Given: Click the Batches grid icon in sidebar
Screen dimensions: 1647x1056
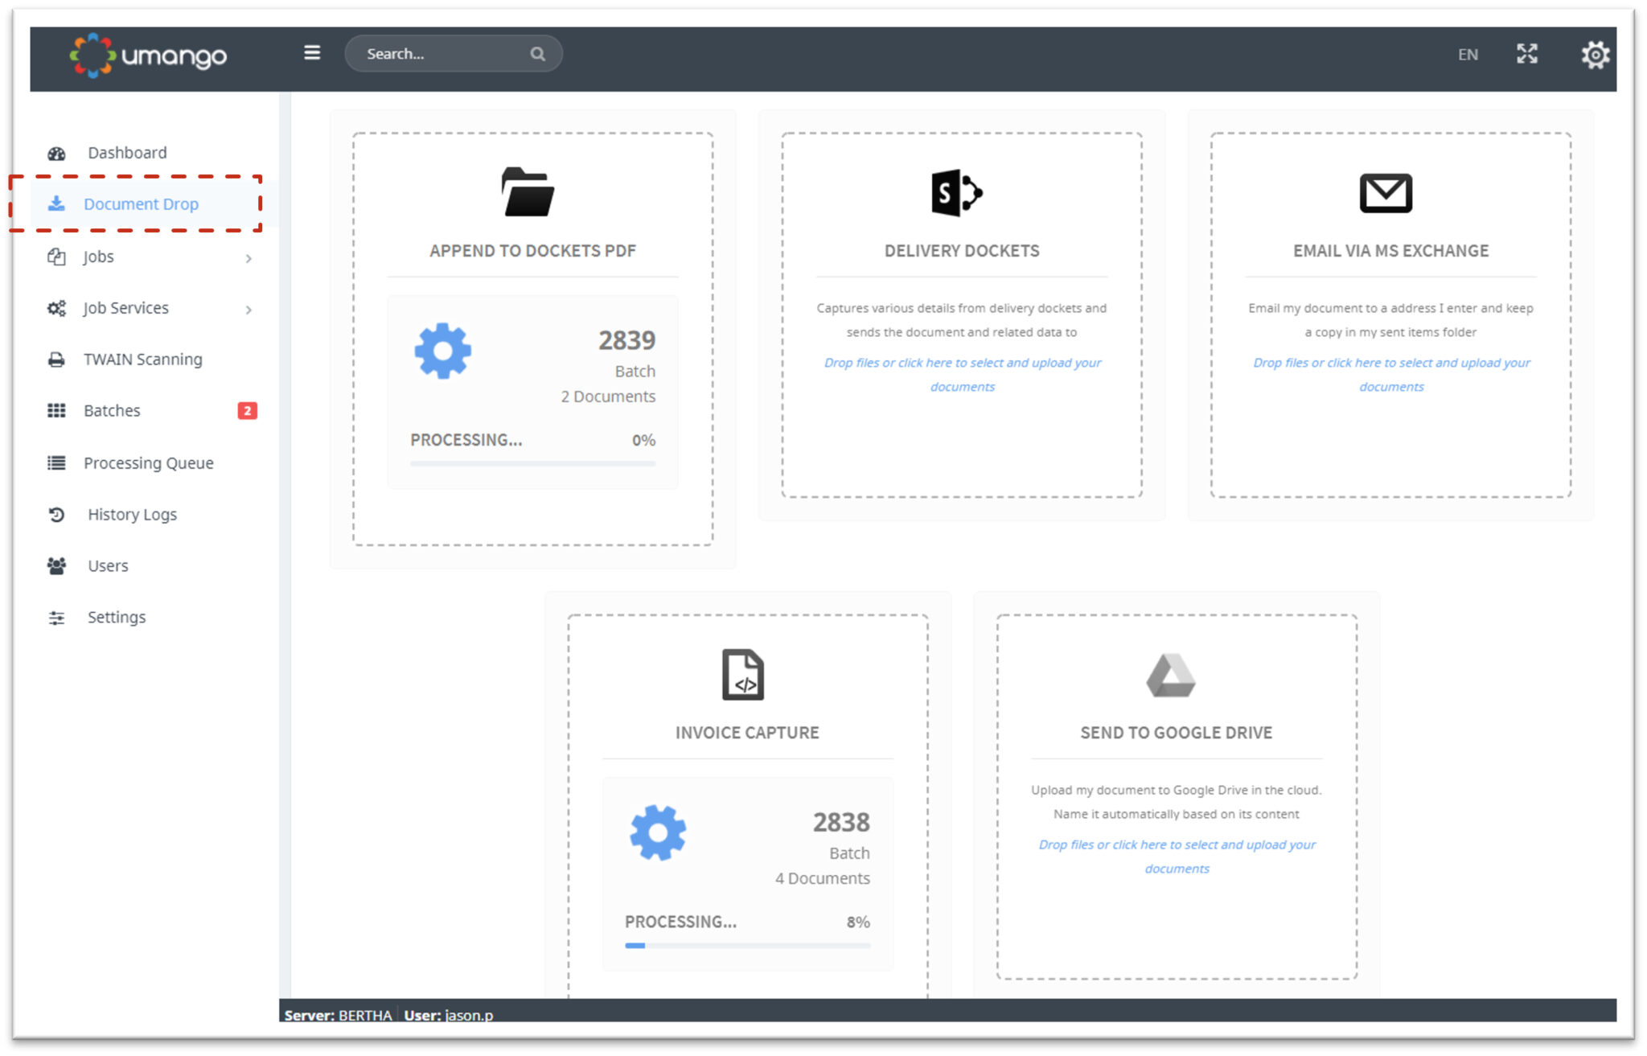Looking at the screenshot, I should (55, 410).
